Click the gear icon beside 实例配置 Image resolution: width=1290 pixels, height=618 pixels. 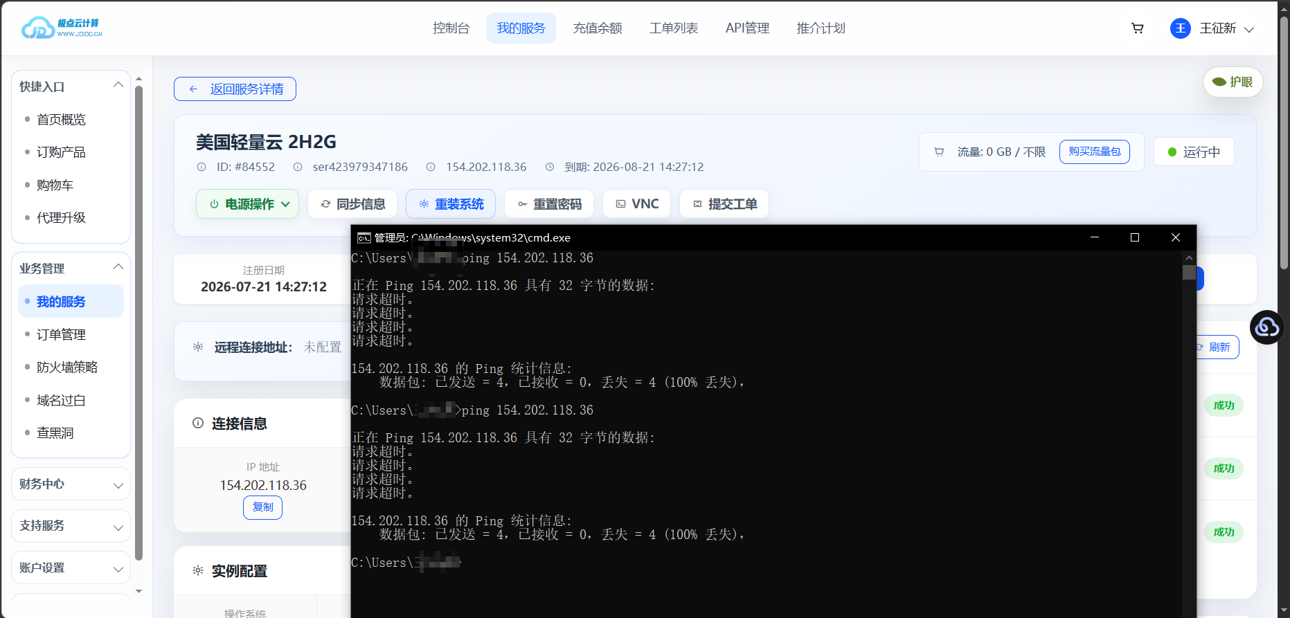pyautogui.click(x=198, y=570)
